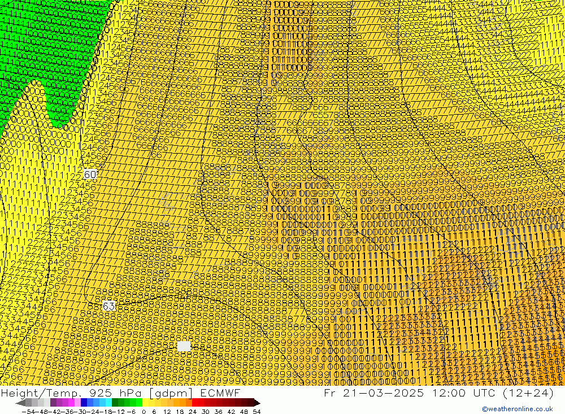Click the 'Fr 21-03-2025 12:00 UTC (12+24)' date text

pyautogui.click(x=438, y=393)
